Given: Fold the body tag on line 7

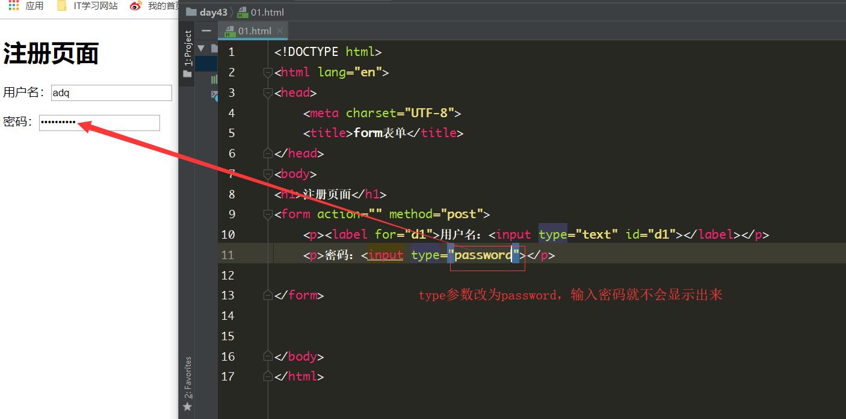Looking at the screenshot, I should point(268,174).
